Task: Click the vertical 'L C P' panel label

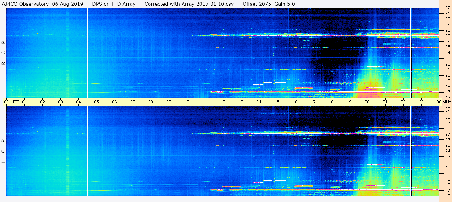Action: (4, 151)
